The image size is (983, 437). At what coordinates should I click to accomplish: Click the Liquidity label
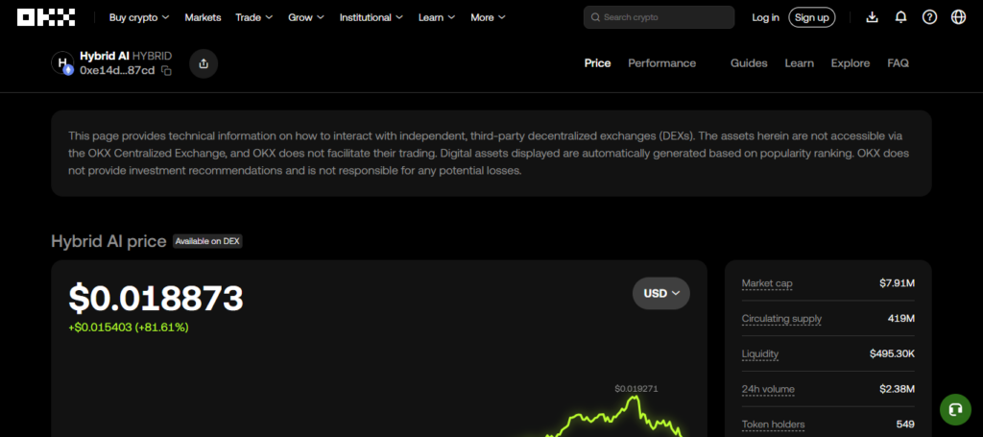coord(760,353)
